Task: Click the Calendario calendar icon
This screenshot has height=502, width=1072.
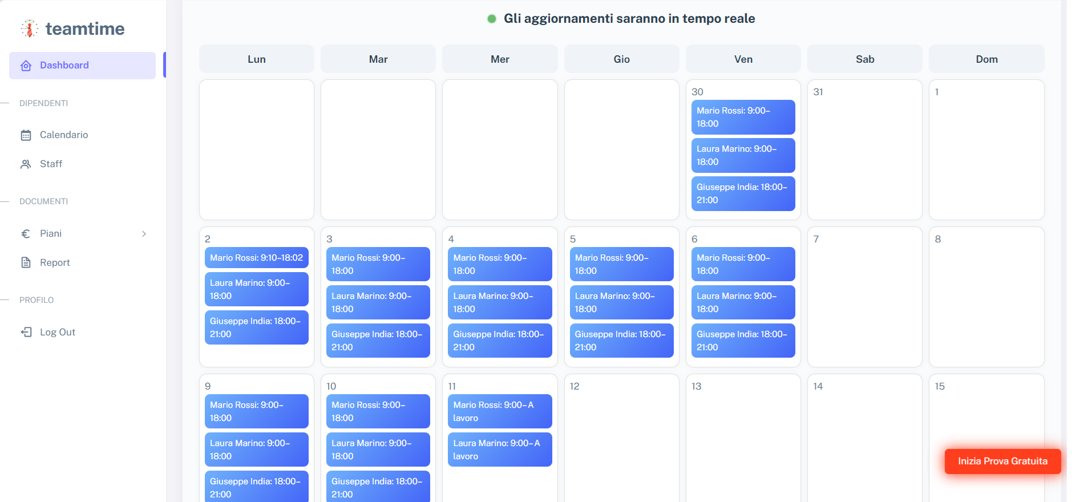Action: pos(26,135)
